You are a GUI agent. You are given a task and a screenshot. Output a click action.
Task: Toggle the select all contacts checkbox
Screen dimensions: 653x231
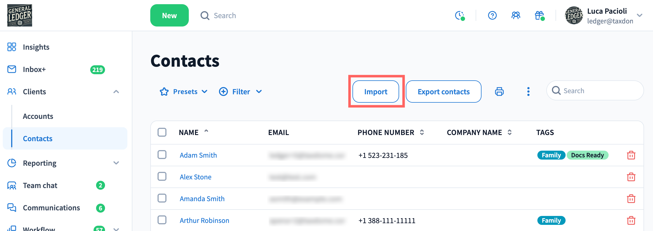point(162,132)
